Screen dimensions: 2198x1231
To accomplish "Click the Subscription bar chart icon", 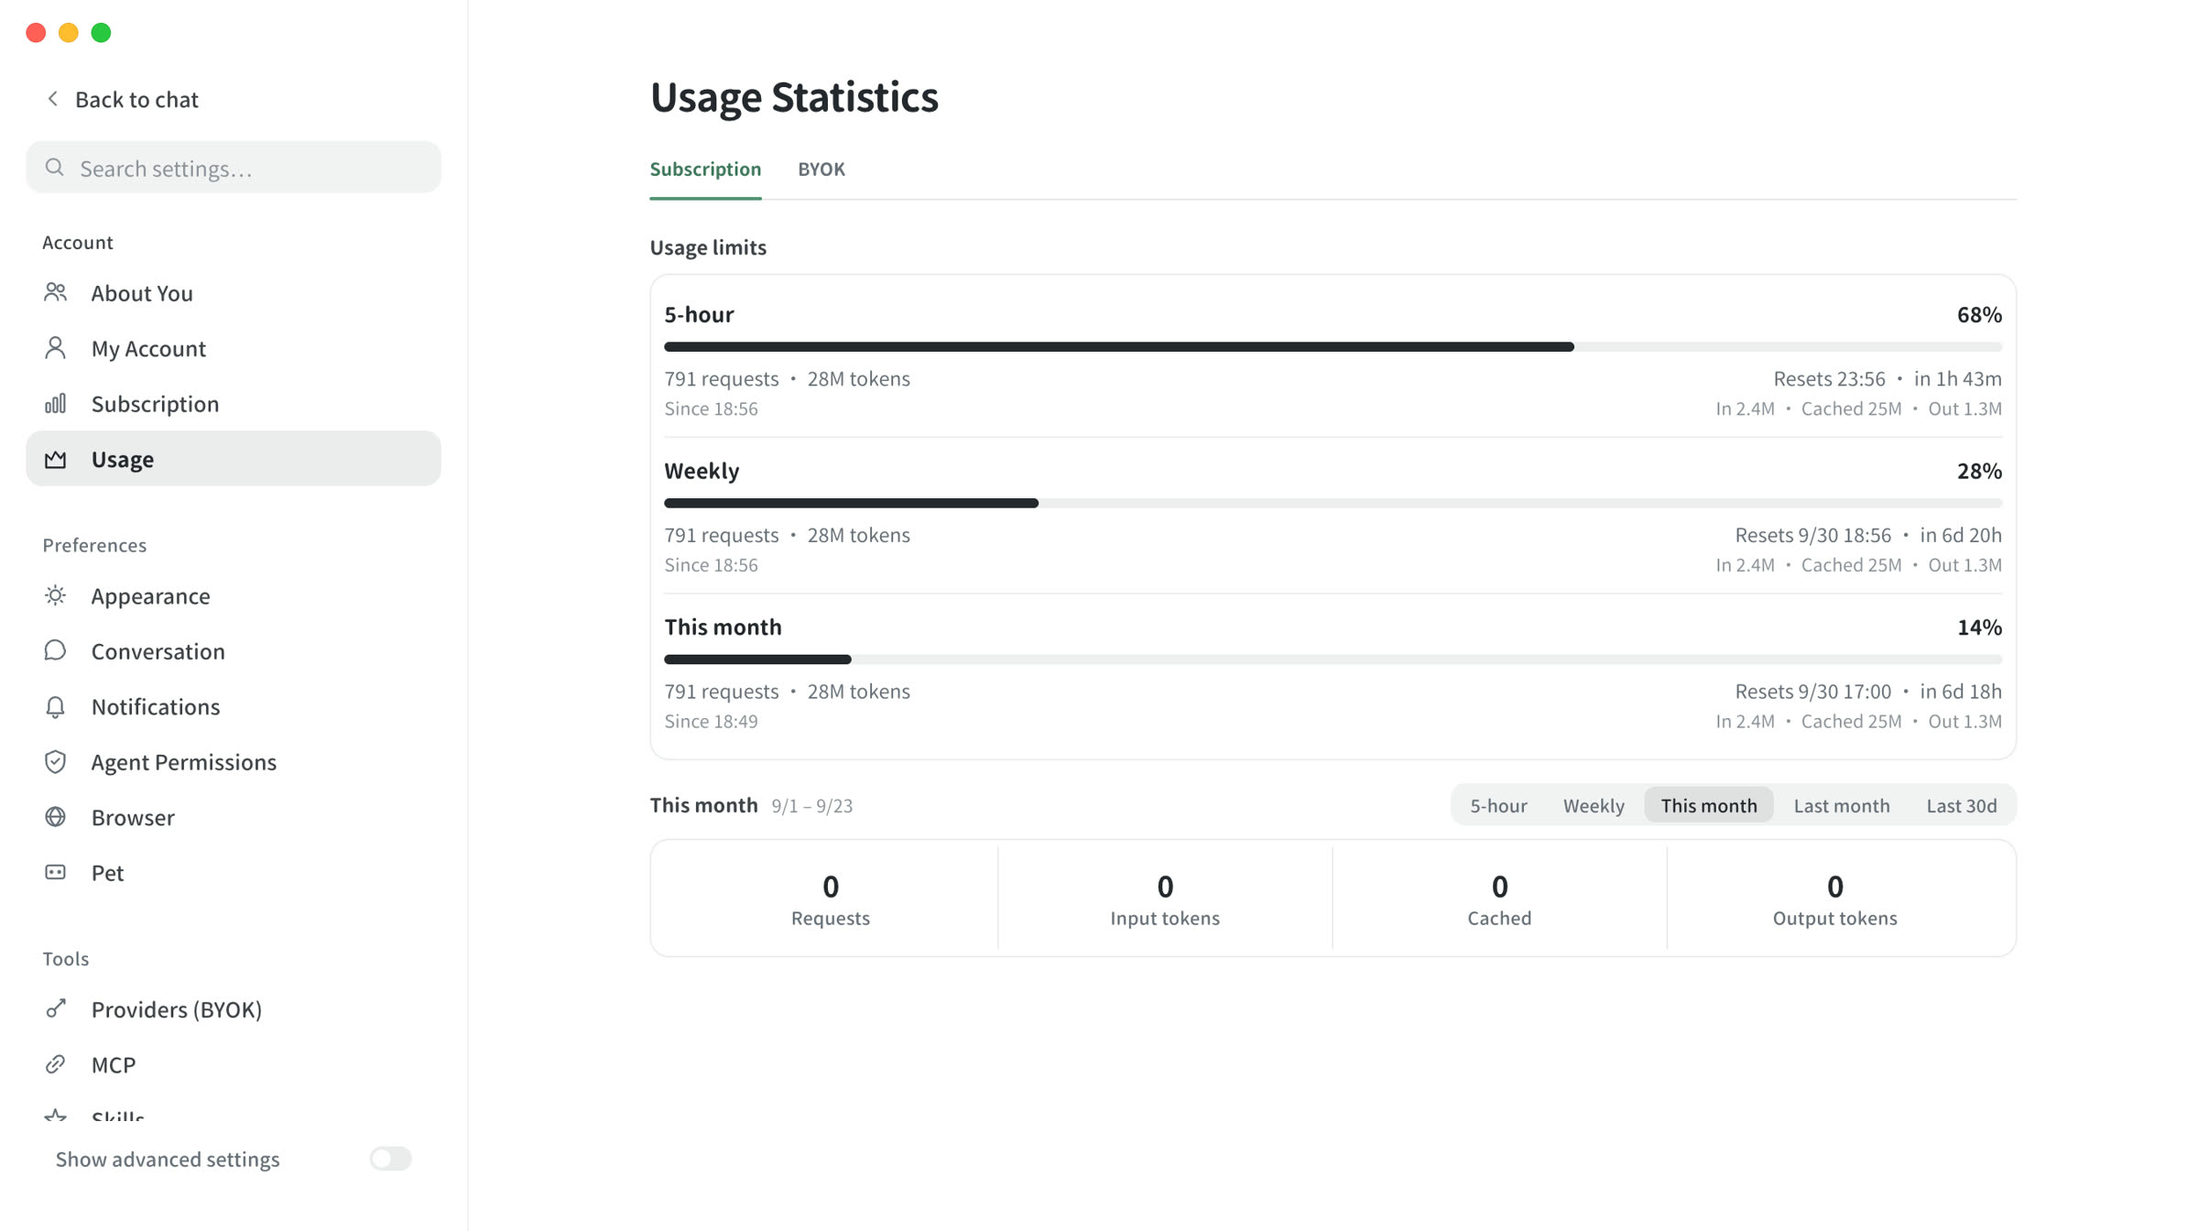I will point(56,403).
